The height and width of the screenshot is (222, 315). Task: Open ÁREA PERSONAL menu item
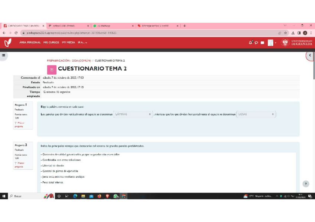pos(30,43)
